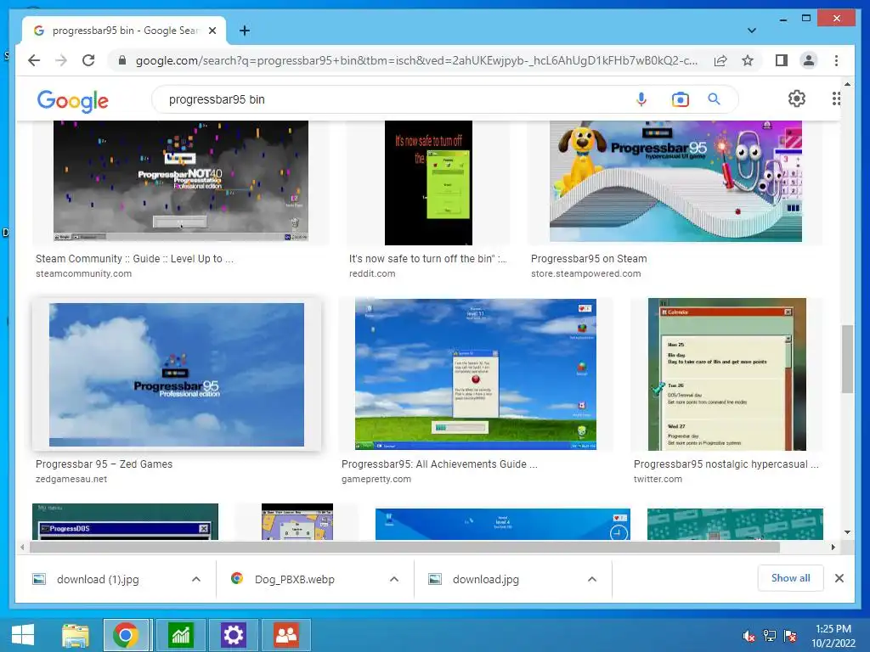
Task: Click the browser back arrow
Action: tap(34, 60)
